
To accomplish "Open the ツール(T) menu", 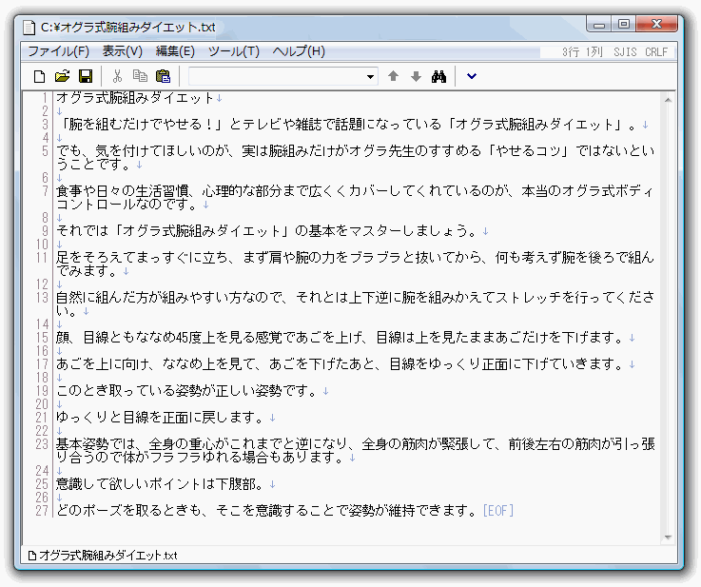I will click(233, 51).
